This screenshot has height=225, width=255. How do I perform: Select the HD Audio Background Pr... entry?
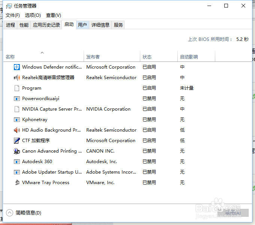pos(51,130)
